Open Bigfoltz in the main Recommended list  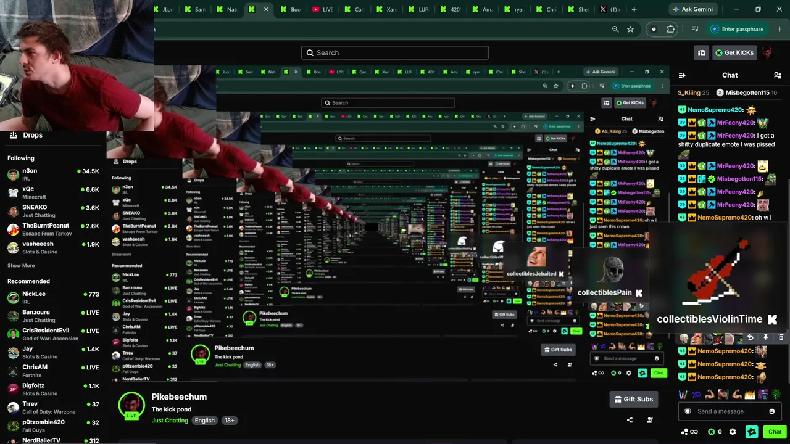(x=53, y=389)
